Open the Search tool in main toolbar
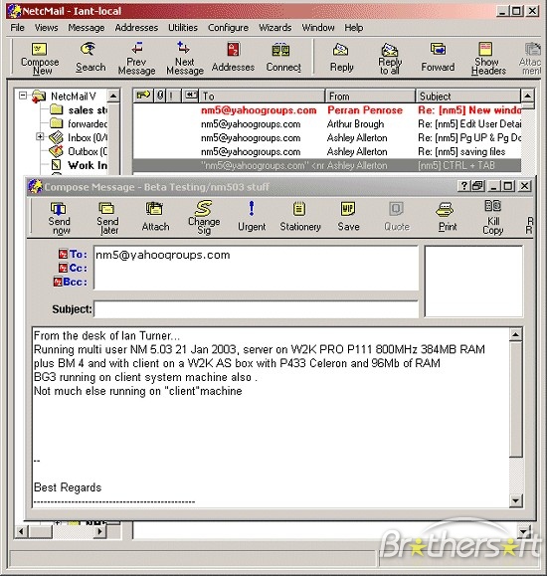This screenshot has height=576, width=547. point(90,58)
